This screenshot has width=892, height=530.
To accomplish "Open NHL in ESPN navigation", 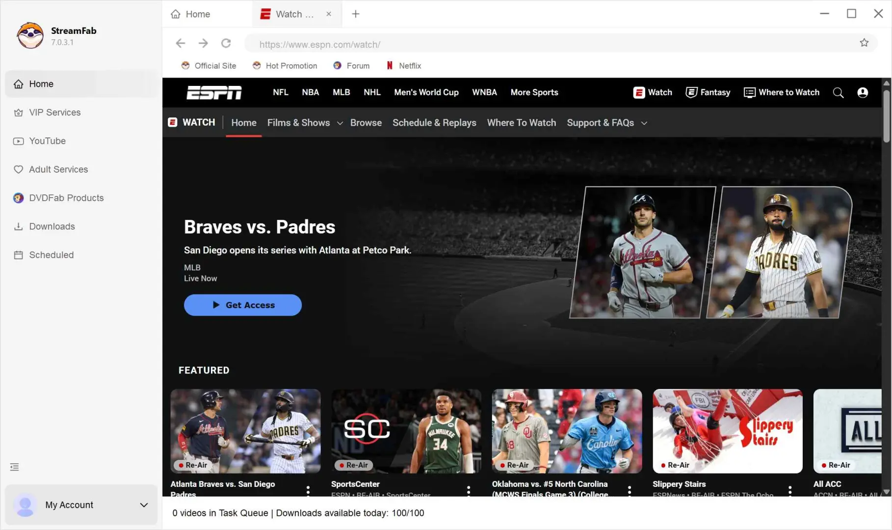I will [372, 92].
